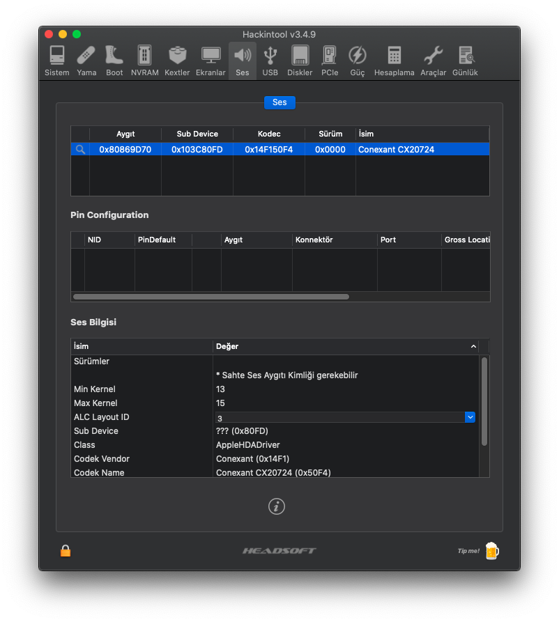
Task: Click the Pin Configuration horizontal scrollbar
Action: (210, 297)
